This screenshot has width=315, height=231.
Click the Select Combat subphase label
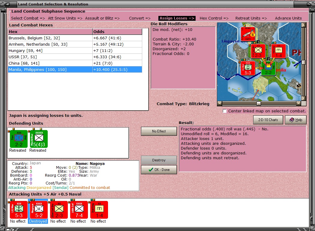click(x=28, y=18)
